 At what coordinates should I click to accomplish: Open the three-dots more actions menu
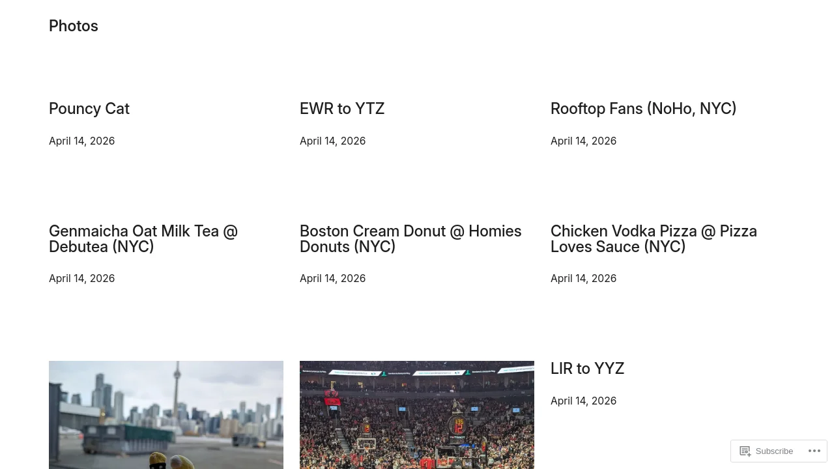pyautogui.click(x=814, y=451)
